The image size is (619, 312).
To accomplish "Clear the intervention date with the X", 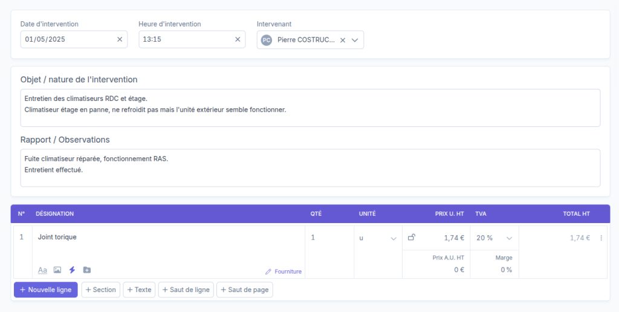I will click(x=120, y=39).
